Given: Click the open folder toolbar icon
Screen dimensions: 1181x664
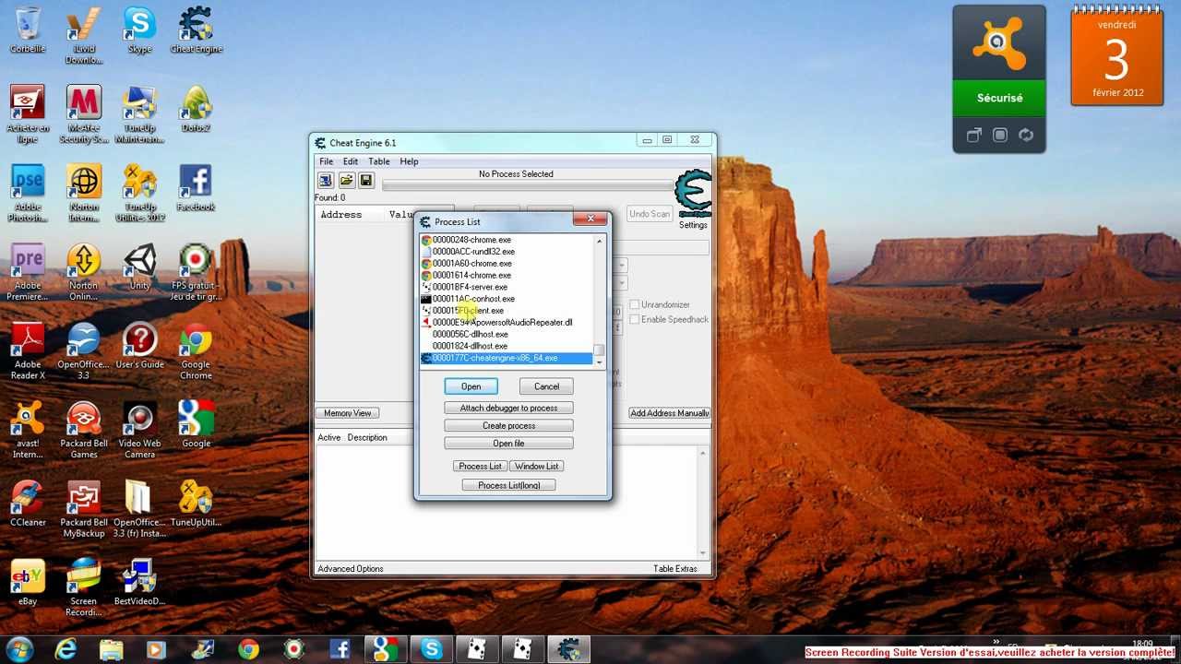Looking at the screenshot, I should (346, 181).
